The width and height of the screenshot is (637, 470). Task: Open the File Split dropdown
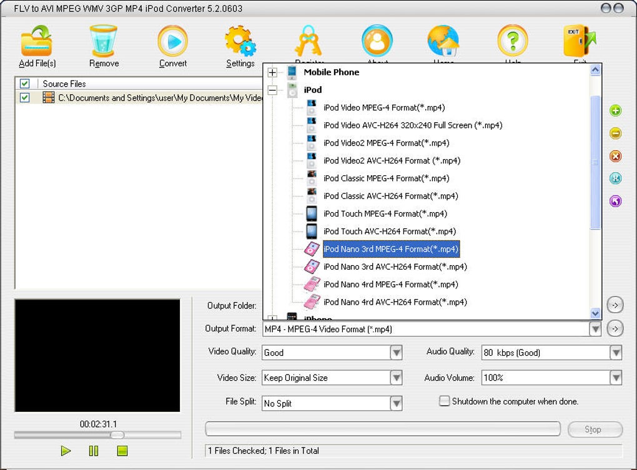396,403
